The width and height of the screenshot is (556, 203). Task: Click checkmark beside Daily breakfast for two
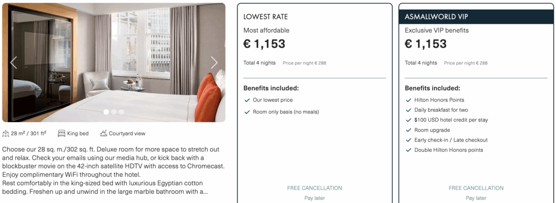(x=408, y=110)
